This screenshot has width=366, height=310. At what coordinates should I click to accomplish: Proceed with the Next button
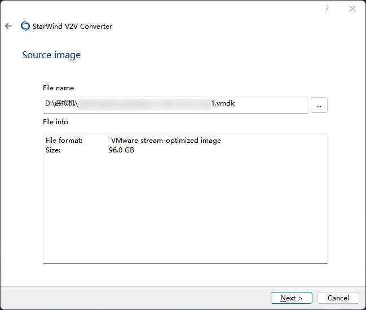(291, 298)
